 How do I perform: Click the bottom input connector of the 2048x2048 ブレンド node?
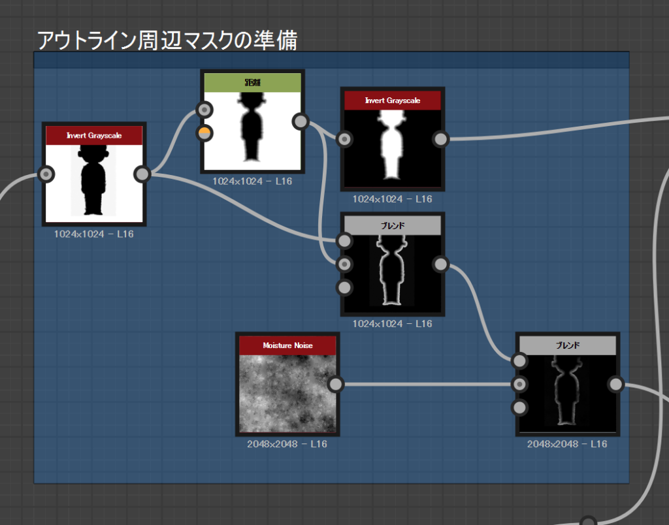(519, 407)
